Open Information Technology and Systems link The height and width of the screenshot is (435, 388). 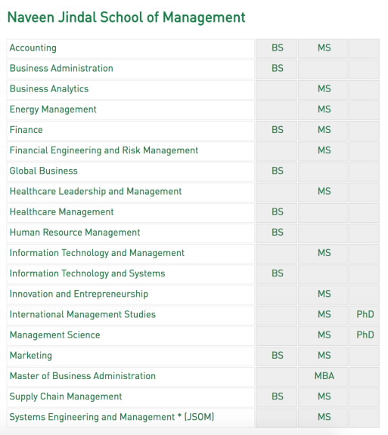[87, 273]
